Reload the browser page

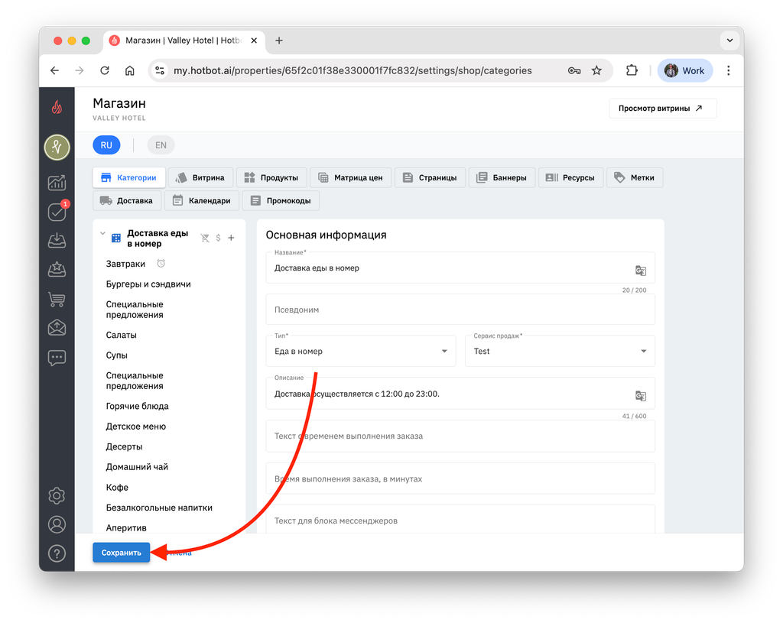104,71
